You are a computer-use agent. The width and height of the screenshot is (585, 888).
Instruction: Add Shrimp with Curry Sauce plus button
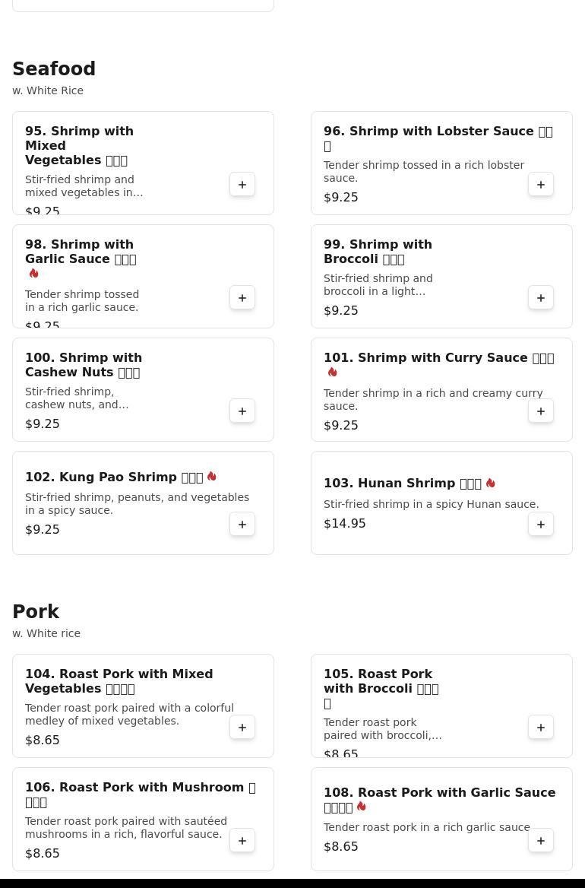541,411
